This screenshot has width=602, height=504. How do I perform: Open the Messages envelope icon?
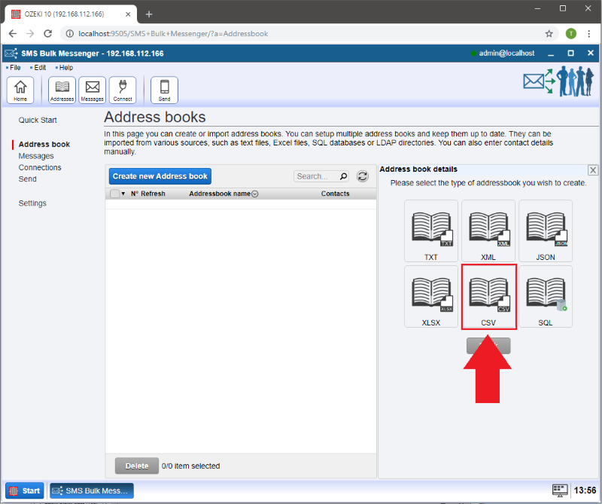click(92, 90)
